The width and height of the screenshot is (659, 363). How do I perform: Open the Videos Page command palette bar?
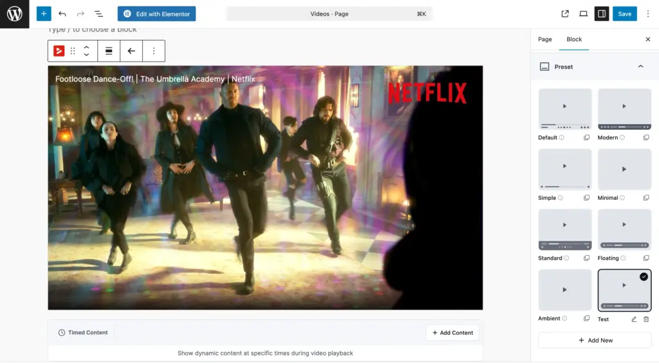329,14
